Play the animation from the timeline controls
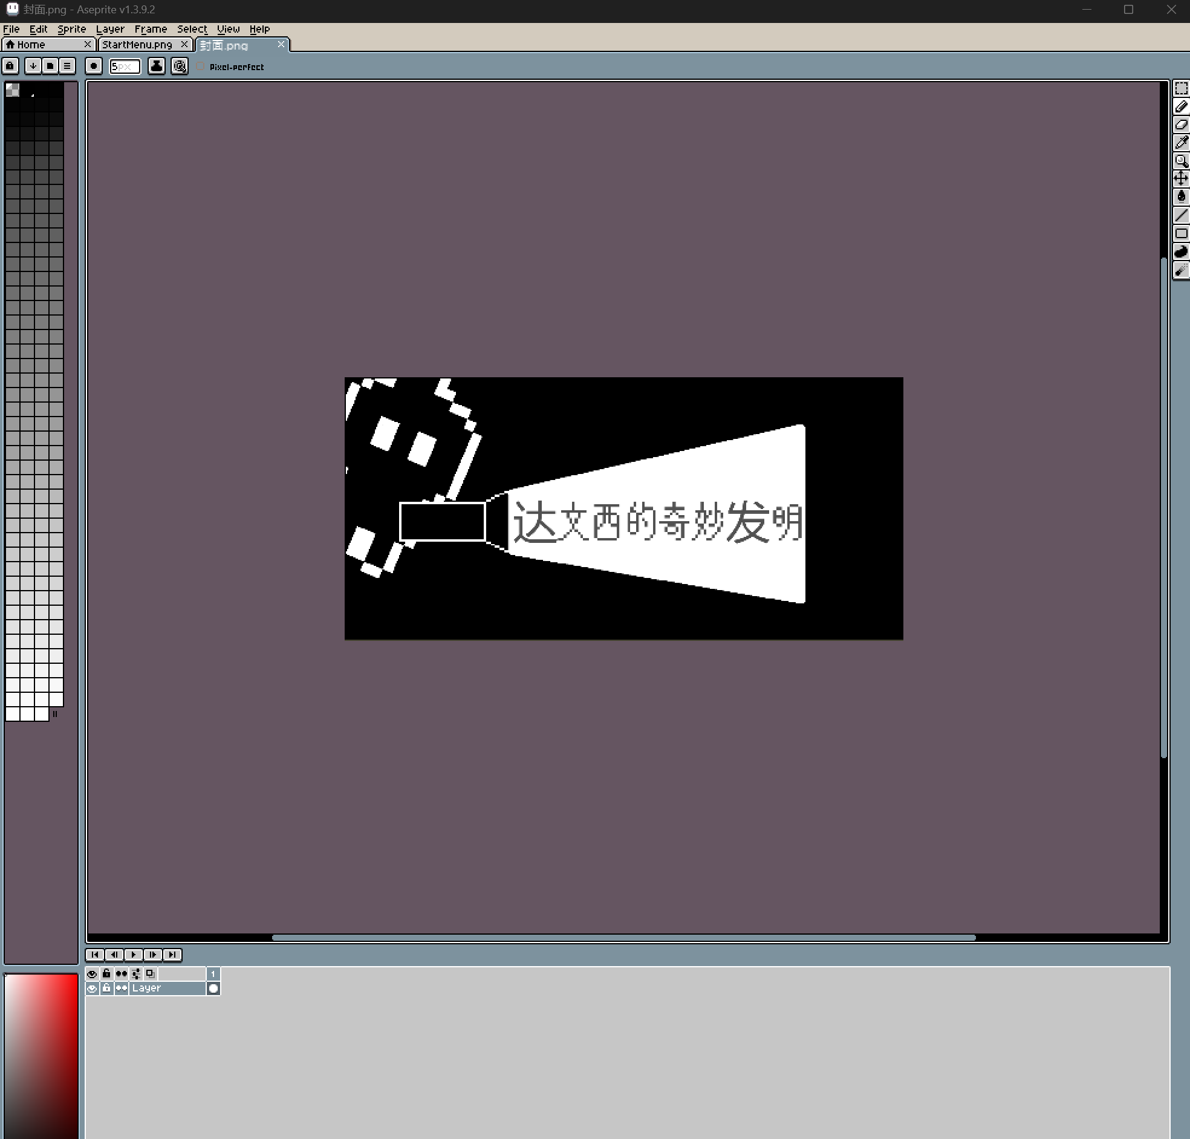The image size is (1190, 1139). [134, 955]
